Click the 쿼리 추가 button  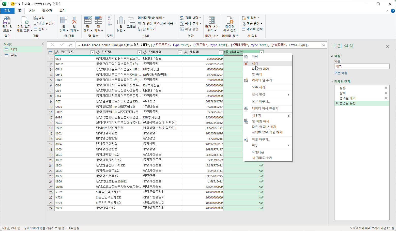click(191, 23)
